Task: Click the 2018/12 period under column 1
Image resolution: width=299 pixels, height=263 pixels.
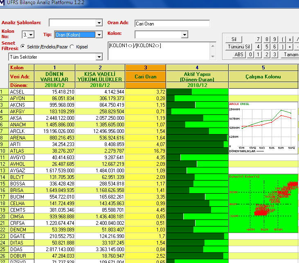Action: coord(54,85)
